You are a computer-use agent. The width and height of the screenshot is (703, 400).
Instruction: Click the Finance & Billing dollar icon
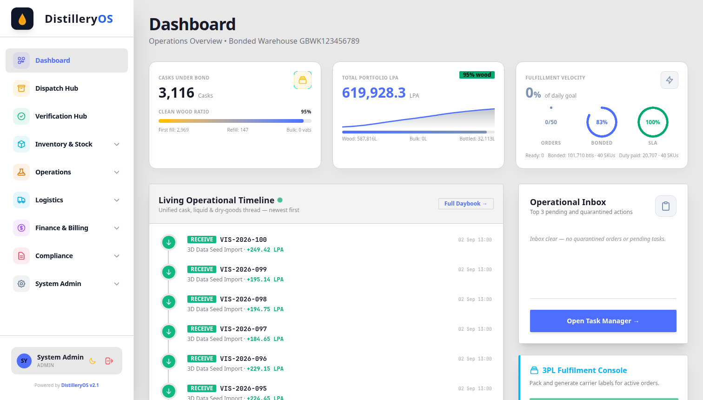click(21, 228)
